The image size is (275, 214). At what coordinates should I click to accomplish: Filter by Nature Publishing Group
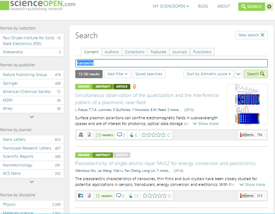click(x=32, y=75)
